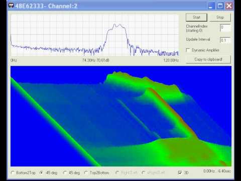Toggle the 3D checkbox
The width and height of the screenshot is (241, 181).
(180, 172)
